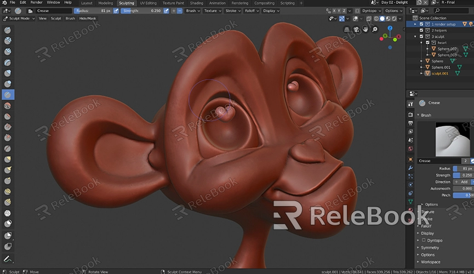Open the Display dropdown in header
The image size is (474, 274).
point(271,11)
